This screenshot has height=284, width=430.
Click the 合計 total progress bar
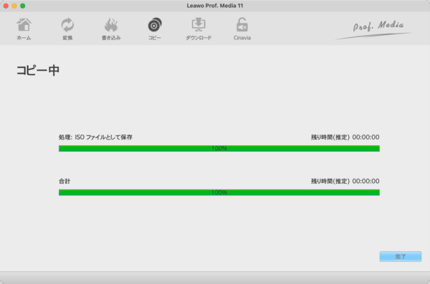pos(219,192)
